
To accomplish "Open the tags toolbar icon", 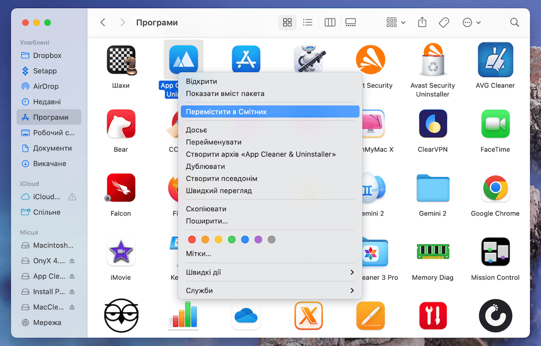I will (444, 22).
